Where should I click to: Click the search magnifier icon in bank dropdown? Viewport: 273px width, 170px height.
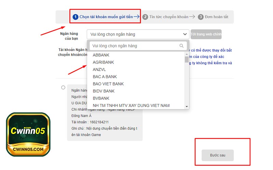click(x=182, y=46)
